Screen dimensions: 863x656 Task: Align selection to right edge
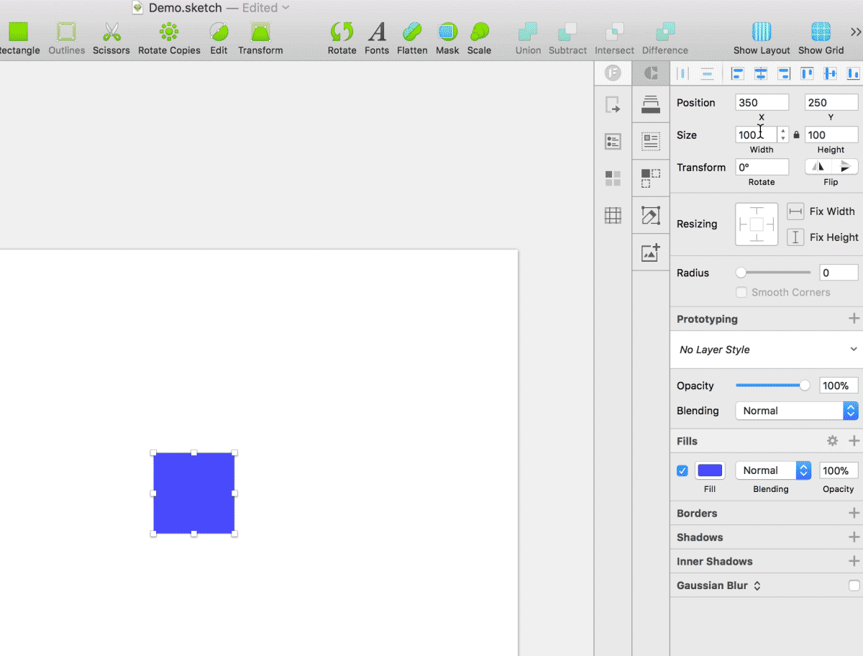click(x=784, y=73)
